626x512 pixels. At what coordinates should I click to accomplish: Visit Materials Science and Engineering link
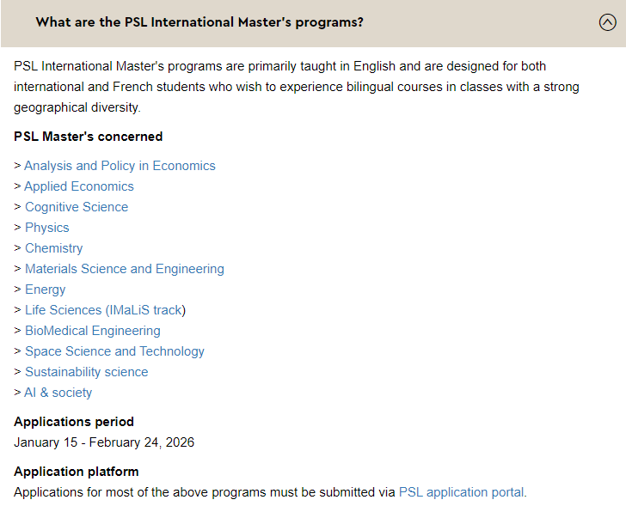125,269
